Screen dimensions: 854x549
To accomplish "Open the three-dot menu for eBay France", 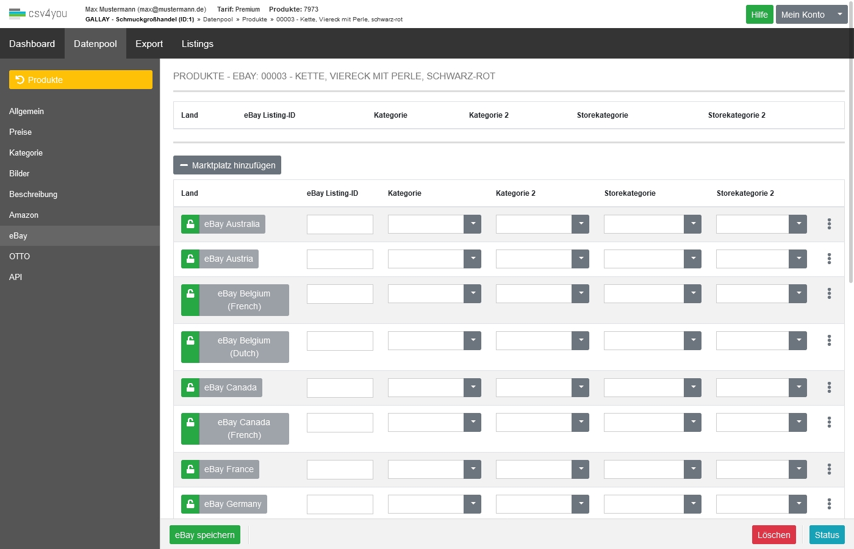I will pos(829,469).
